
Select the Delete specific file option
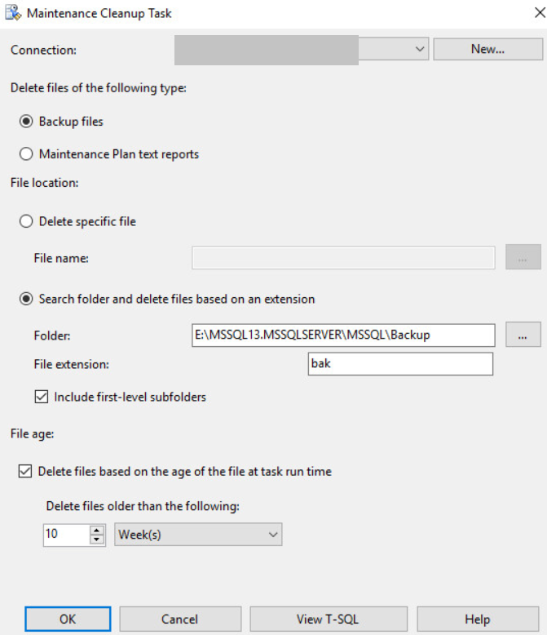tap(26, 221)
